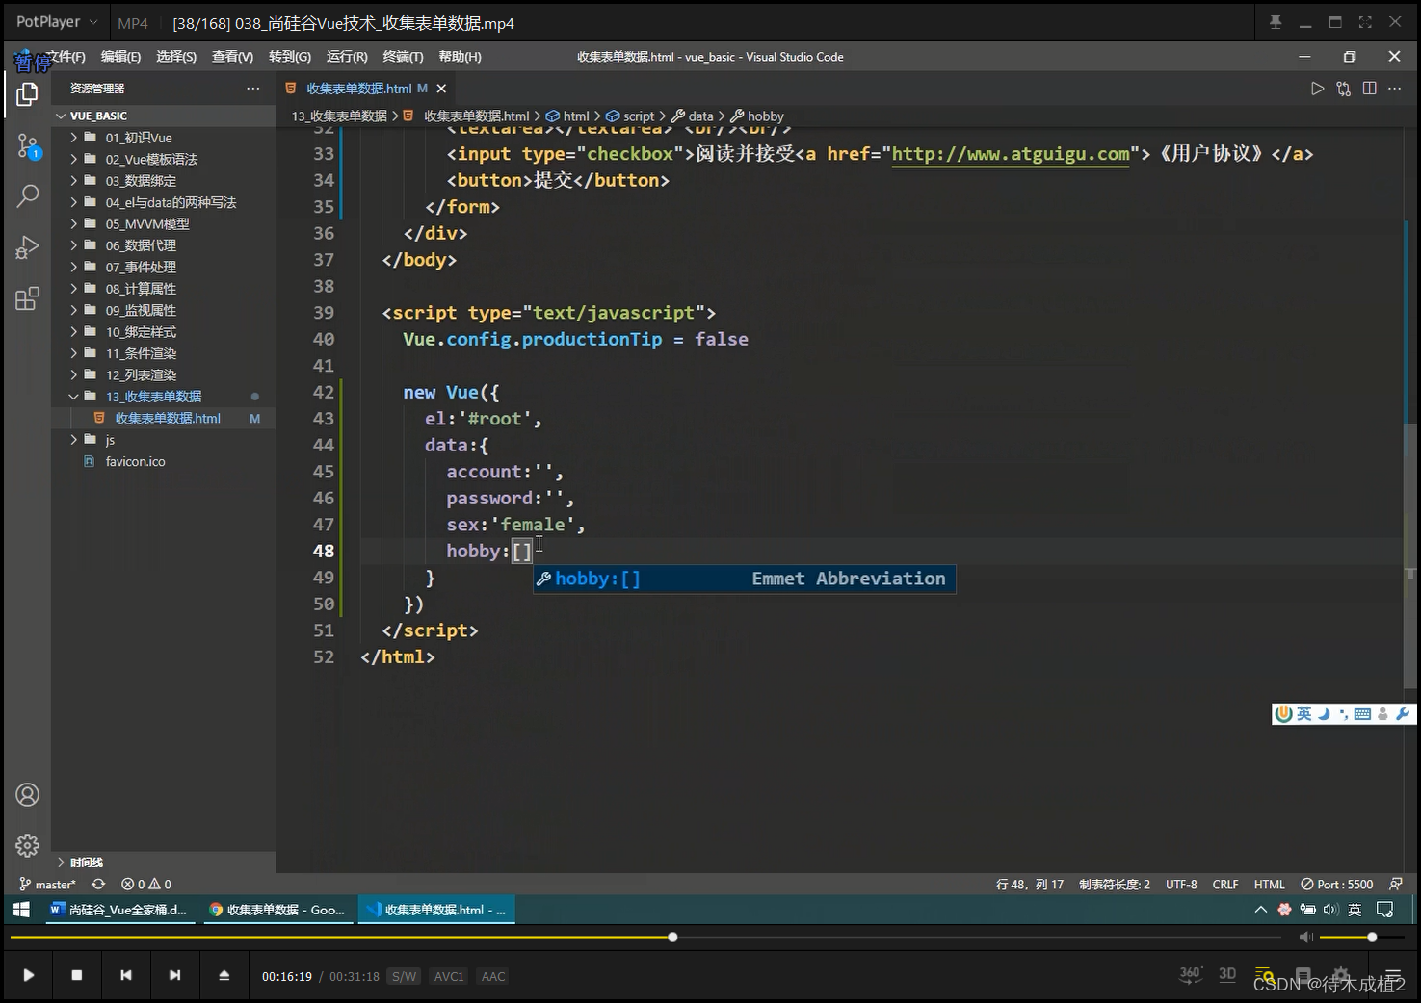Screen dimensions: 1421x1003
Task: Open PotPlayer playlist menu icon
Action: click(1392, 975)
